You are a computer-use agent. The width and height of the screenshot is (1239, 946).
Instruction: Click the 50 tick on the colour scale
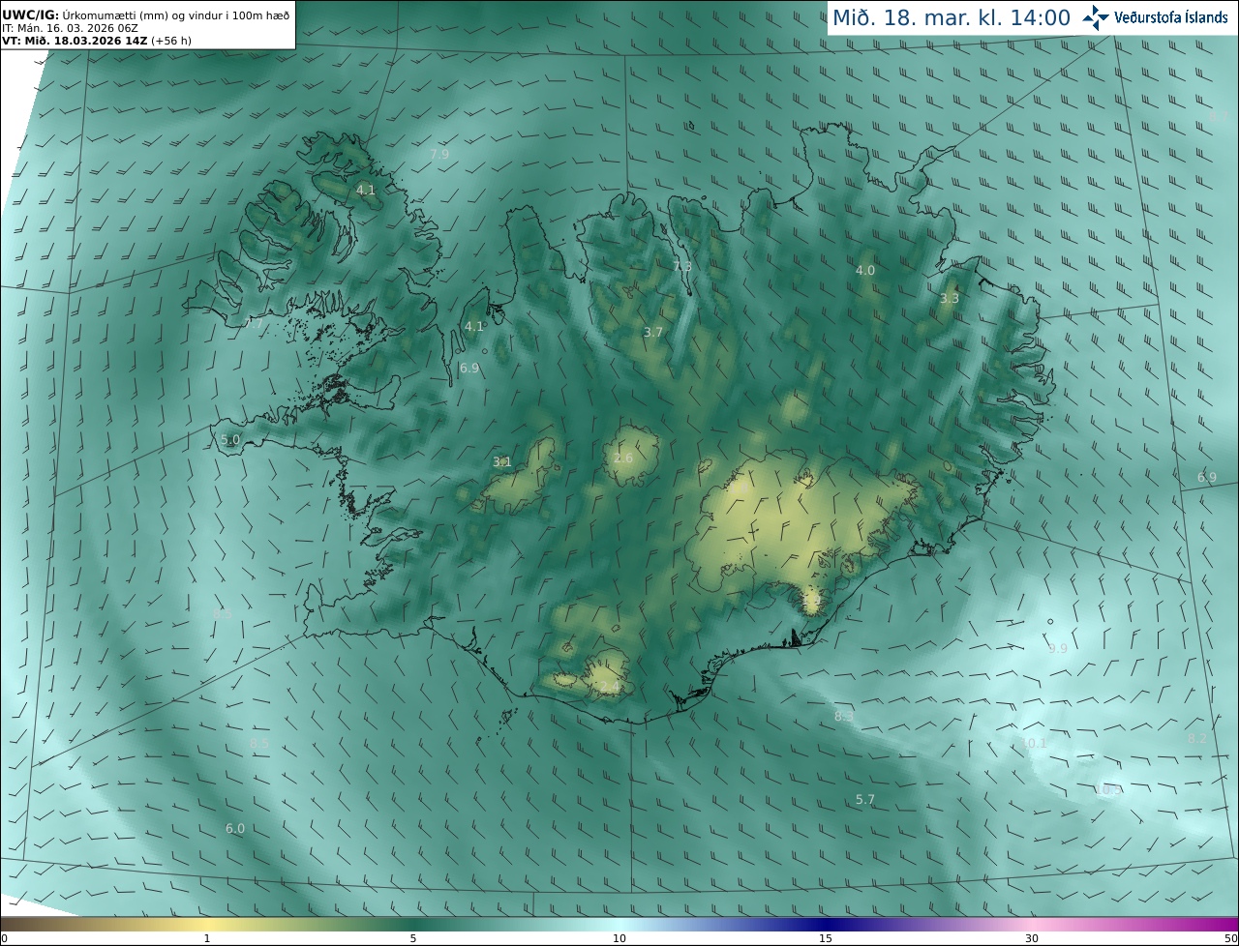[1230, 938]
